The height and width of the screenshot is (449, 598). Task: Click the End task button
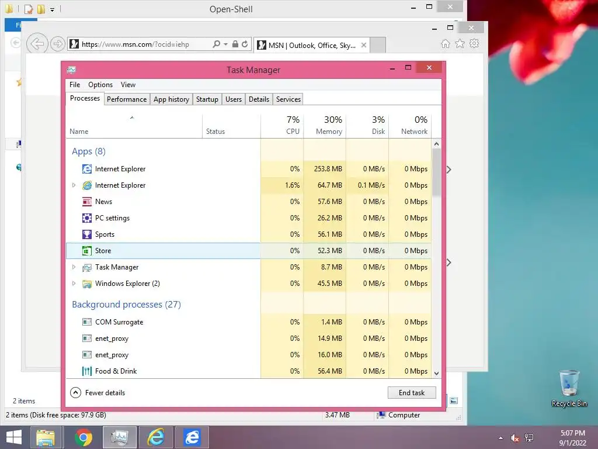tap(412, 392)
